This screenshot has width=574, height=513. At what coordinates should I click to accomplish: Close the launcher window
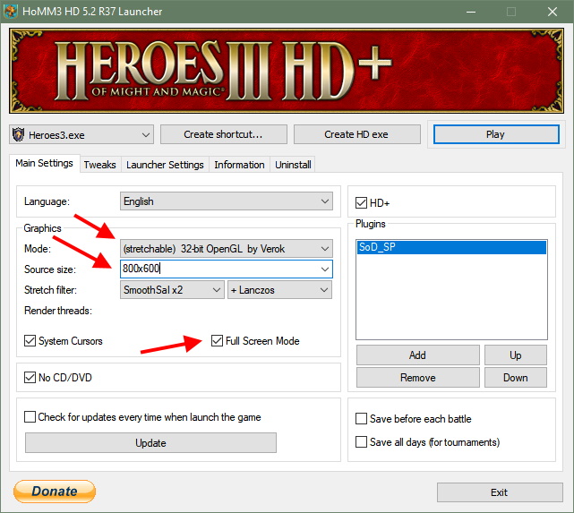(x=553, y=12)
